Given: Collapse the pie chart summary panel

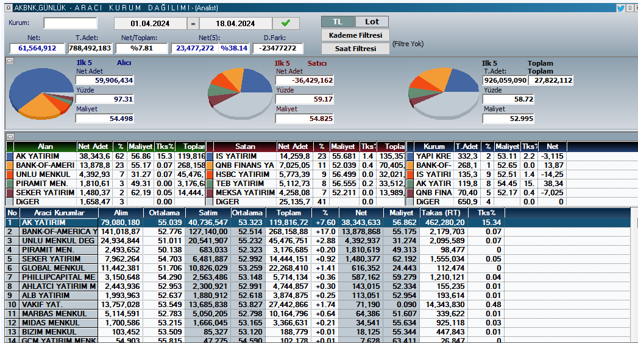Looking at the screenshot, I should click(x=10, y=61).
